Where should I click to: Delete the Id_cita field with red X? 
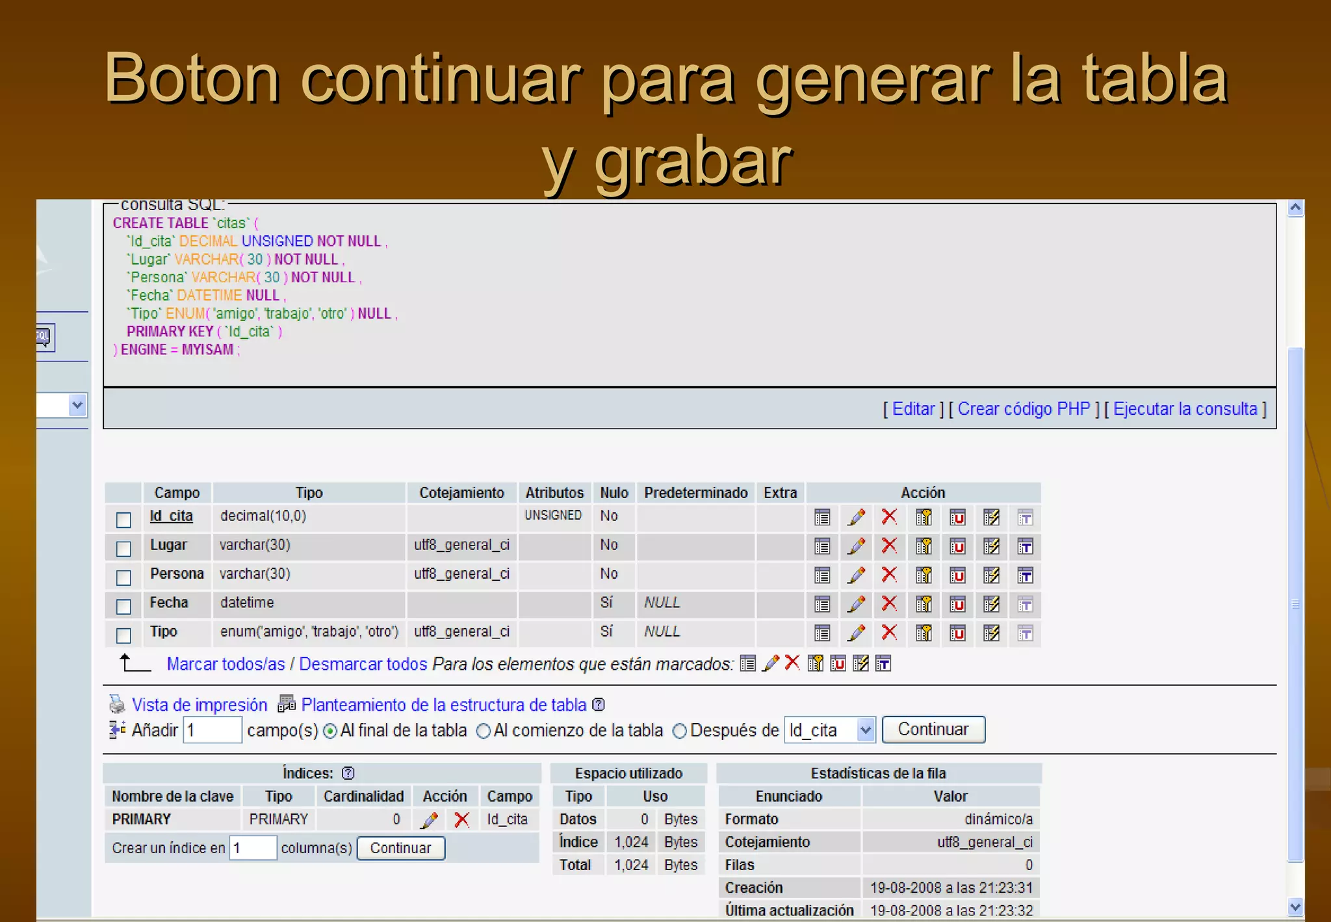pos(889,517)
